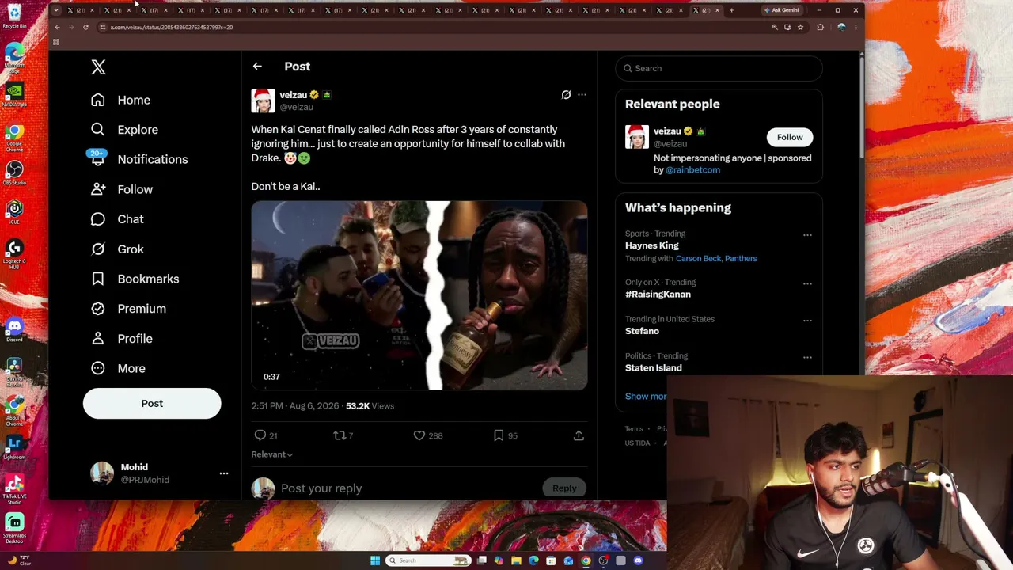Go back using the Post header arrow

click(x=257, y=66)
